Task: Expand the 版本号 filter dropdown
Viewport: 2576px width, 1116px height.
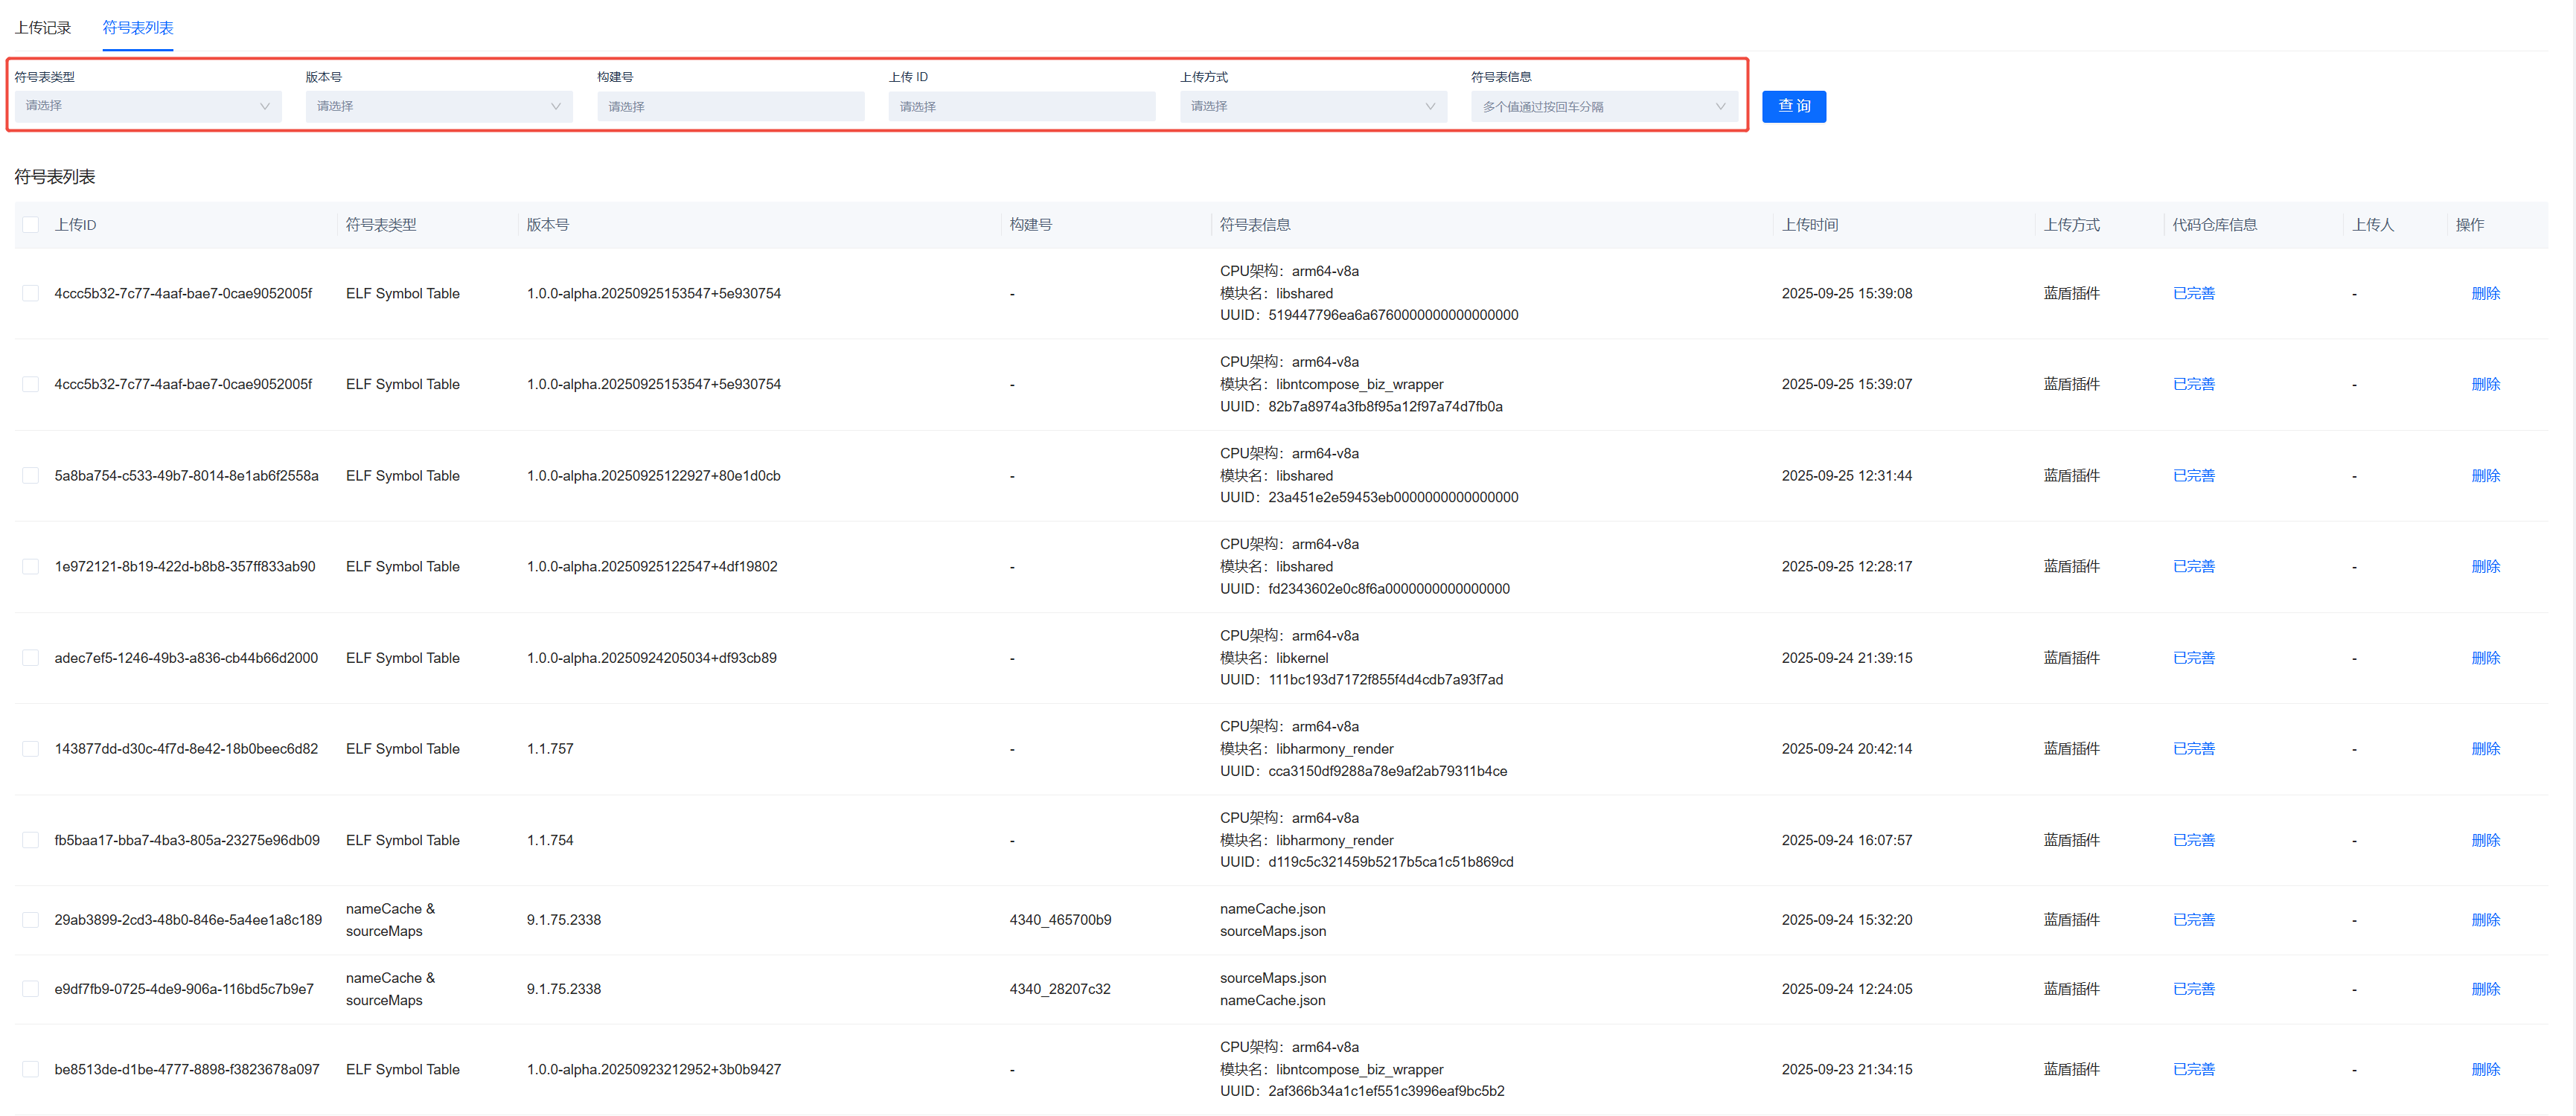Action: coord(438,106)
